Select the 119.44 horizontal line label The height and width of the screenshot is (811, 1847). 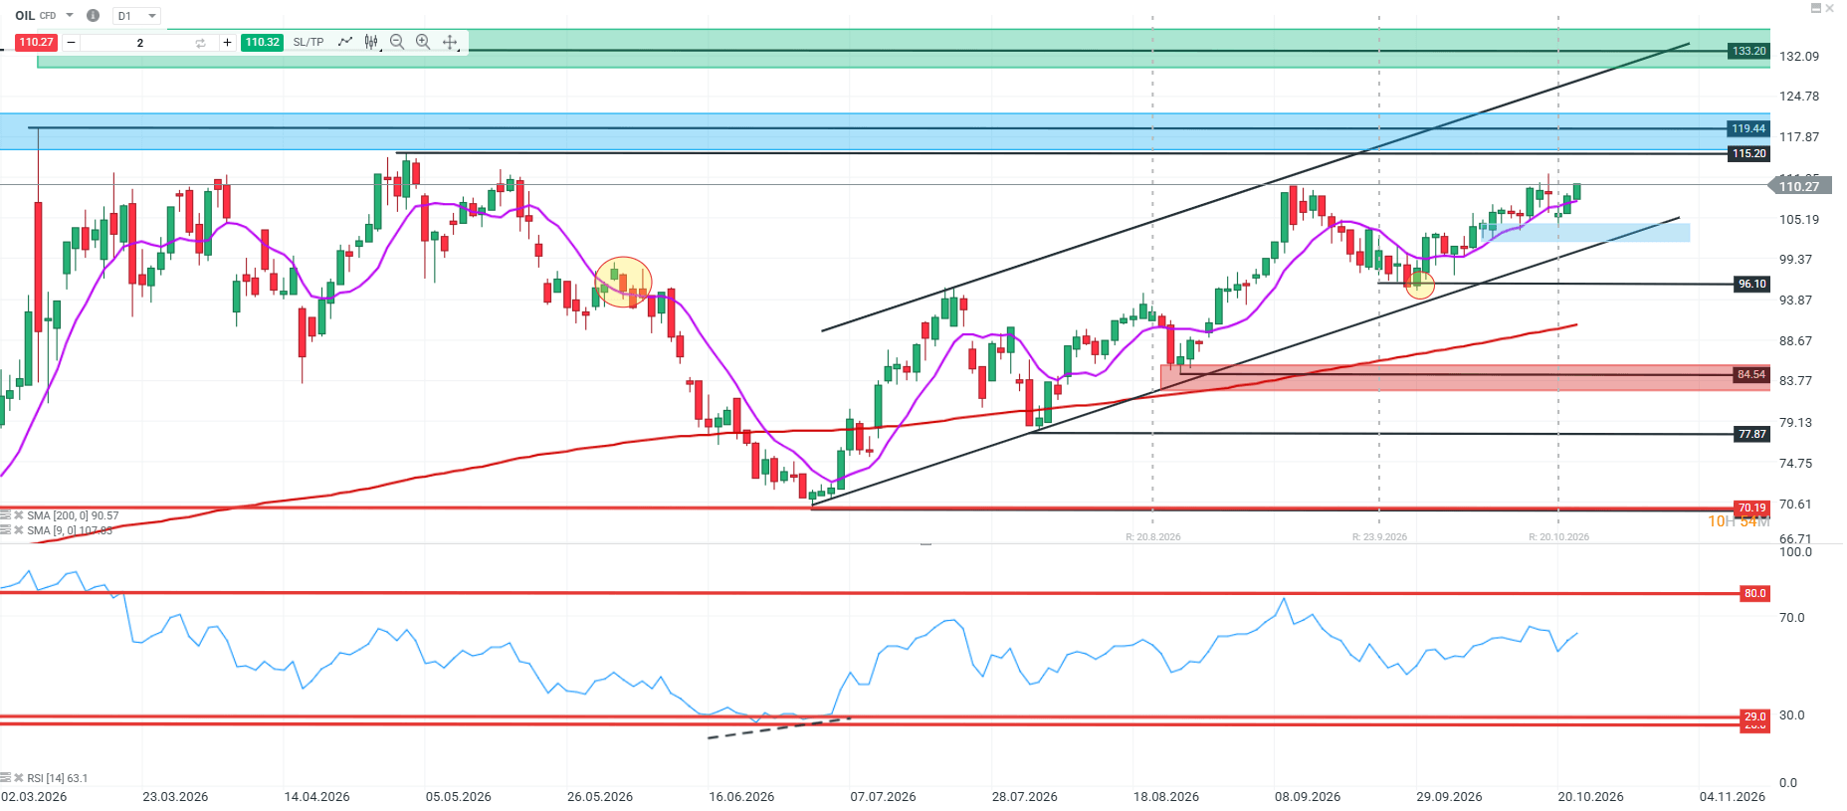click(1748, 128)
